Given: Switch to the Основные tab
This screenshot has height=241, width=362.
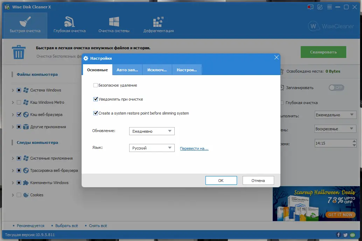Looking at the screenshot, I should [x=97, y=70].
